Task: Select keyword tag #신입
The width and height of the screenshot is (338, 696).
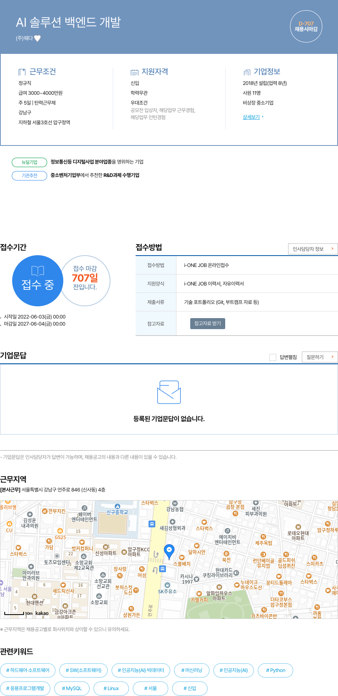Action: click(190, 688)
